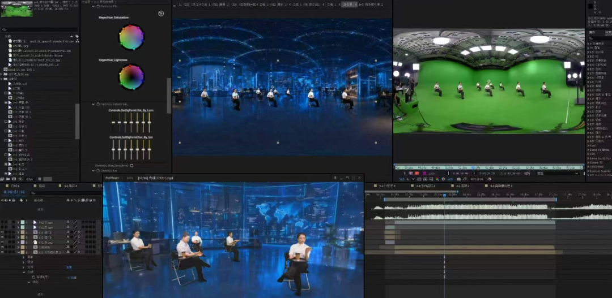
Task: Collapse the expanded bottom timeline layer
Action: [x=18, y=252]
